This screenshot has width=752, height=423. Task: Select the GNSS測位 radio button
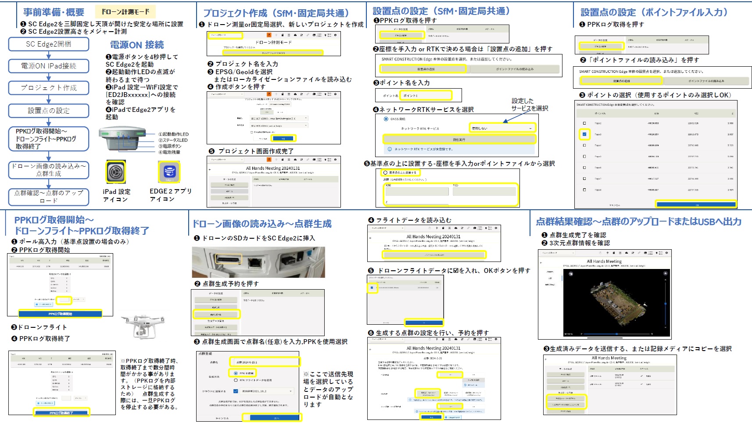(386, 119)
